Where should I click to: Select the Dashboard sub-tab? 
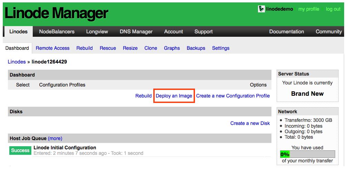pyautogui.click(x=17, y=48)
